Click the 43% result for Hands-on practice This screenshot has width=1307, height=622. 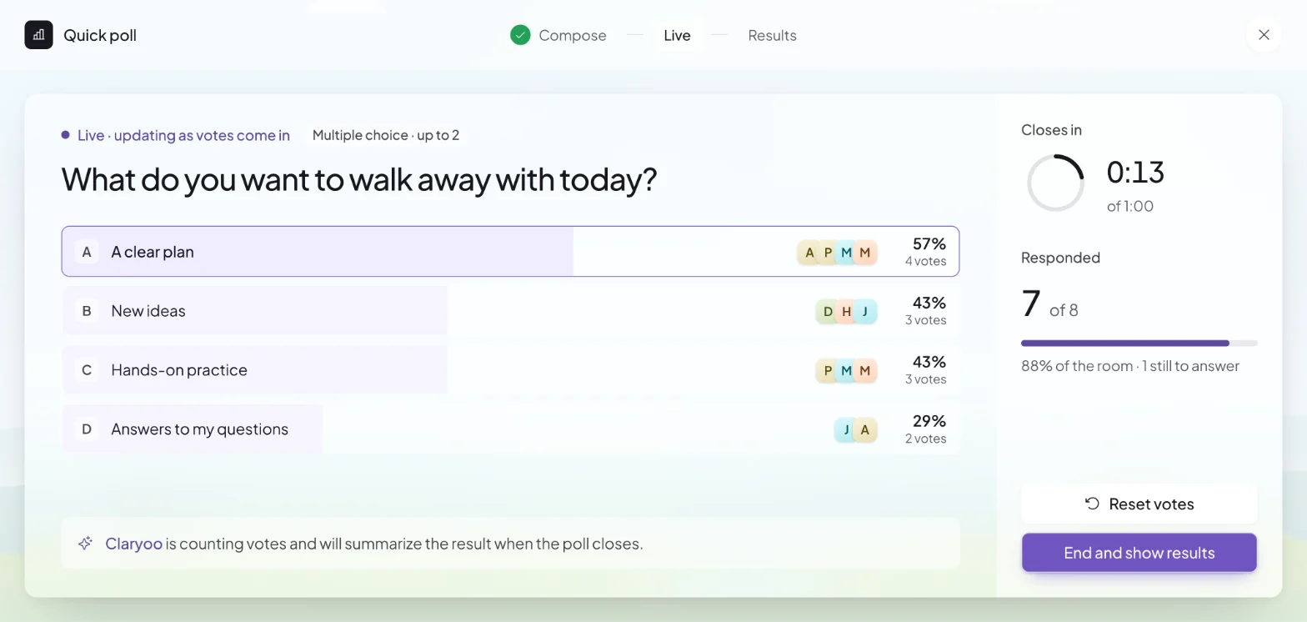pyautogui.click(x=929, y=362)
